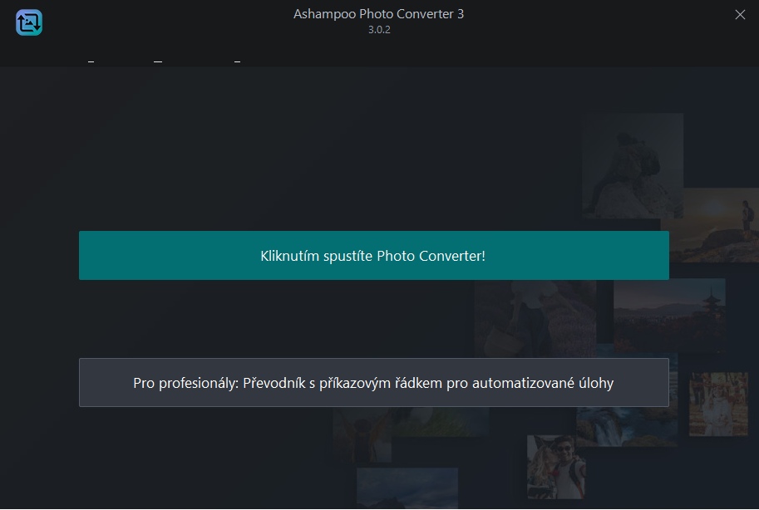Select the woman with hat and bag thumbnail
Viewport: 759px width, 510px height.
pos(535,319)
